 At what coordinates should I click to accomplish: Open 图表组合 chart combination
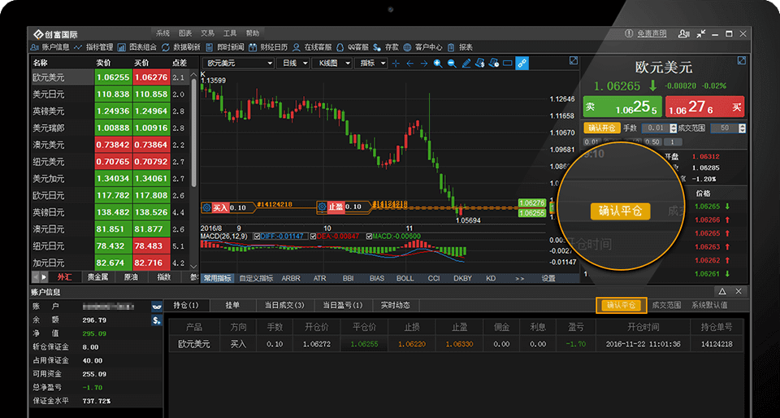pos(136,47)
